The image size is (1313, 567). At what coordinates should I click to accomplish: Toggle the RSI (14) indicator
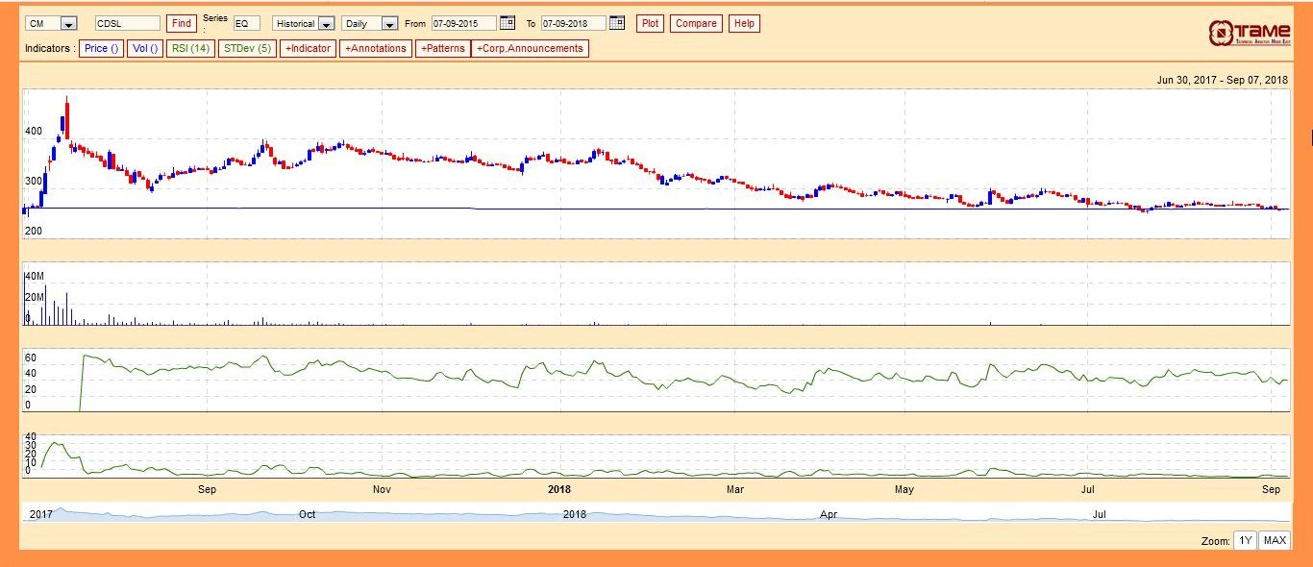(190, 48)
